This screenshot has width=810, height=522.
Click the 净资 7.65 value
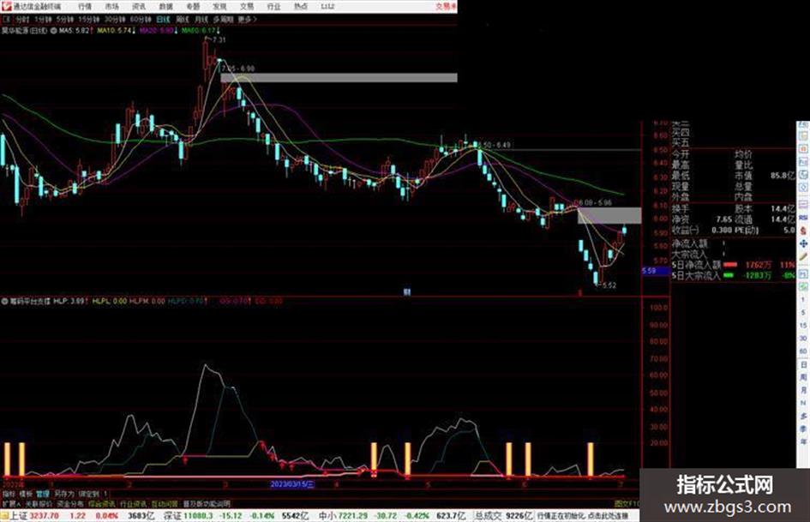(723, 219)
